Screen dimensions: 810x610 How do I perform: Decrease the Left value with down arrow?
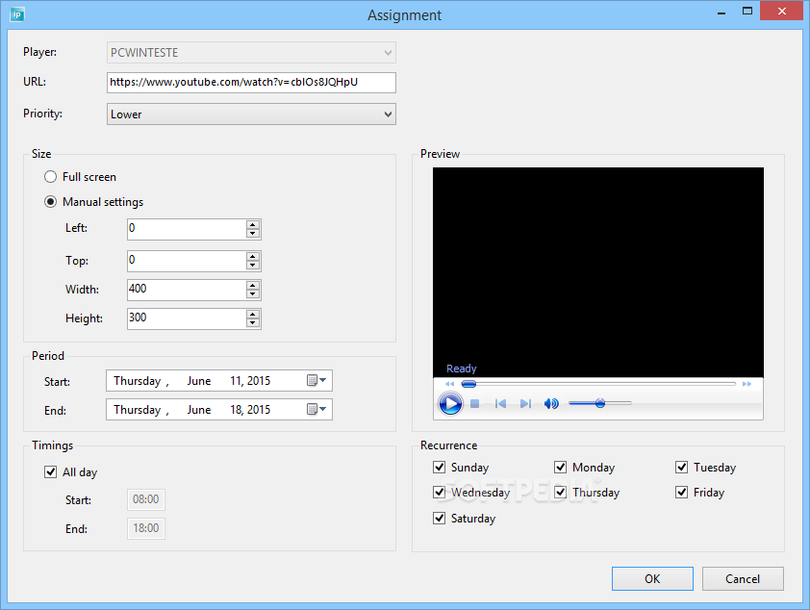point(253,234)
